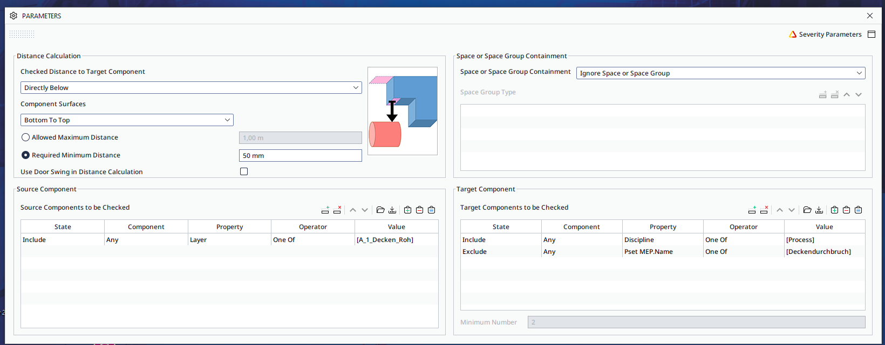Viewport: 885px width, 345px height.
Task: Select Any component cell in Source row
Action: tap(146, 239)
